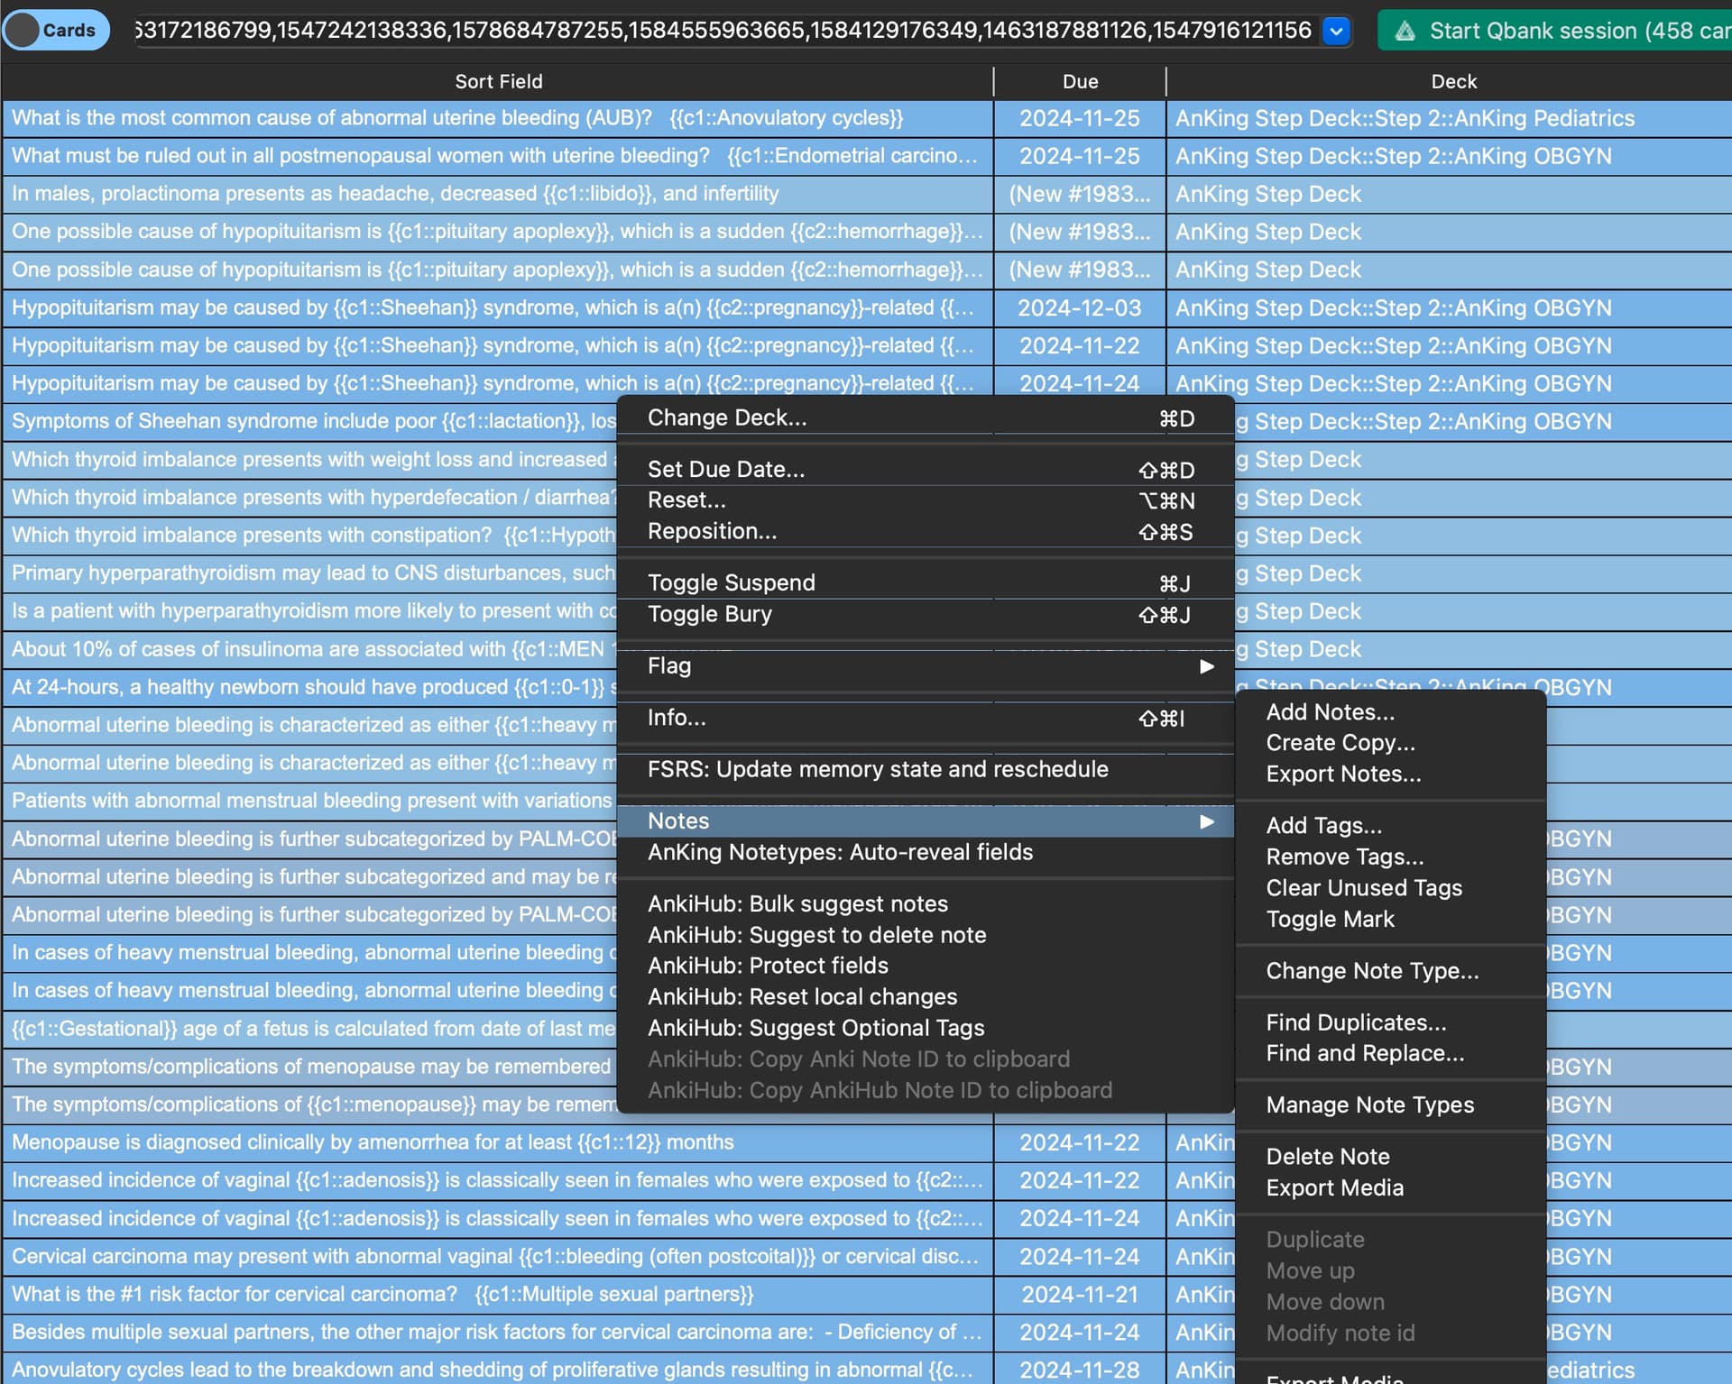This screenshot has height=1384, width=1732.
Task: Click Toggle Mark in the Notes submenu
Action: (1330, 919)
